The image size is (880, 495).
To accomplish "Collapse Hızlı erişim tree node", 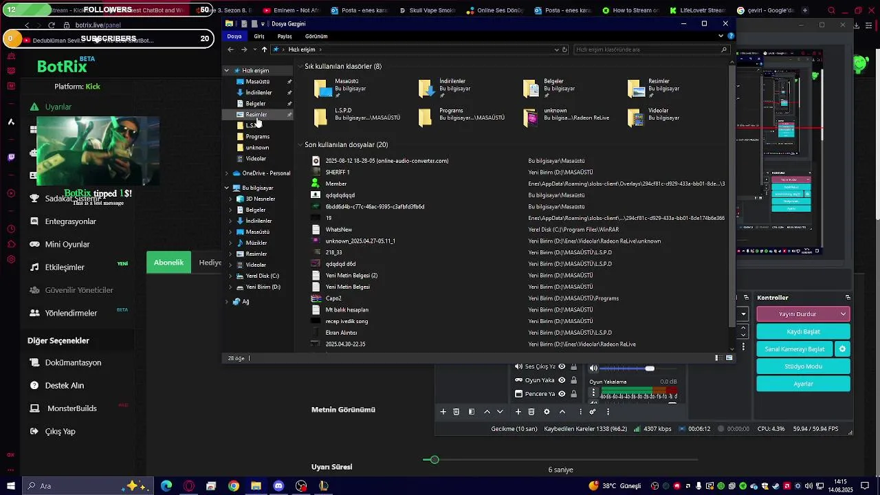I will (x=226, y=71).
